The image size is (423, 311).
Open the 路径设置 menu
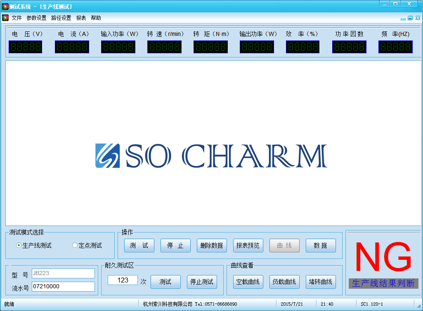[61, 18]
